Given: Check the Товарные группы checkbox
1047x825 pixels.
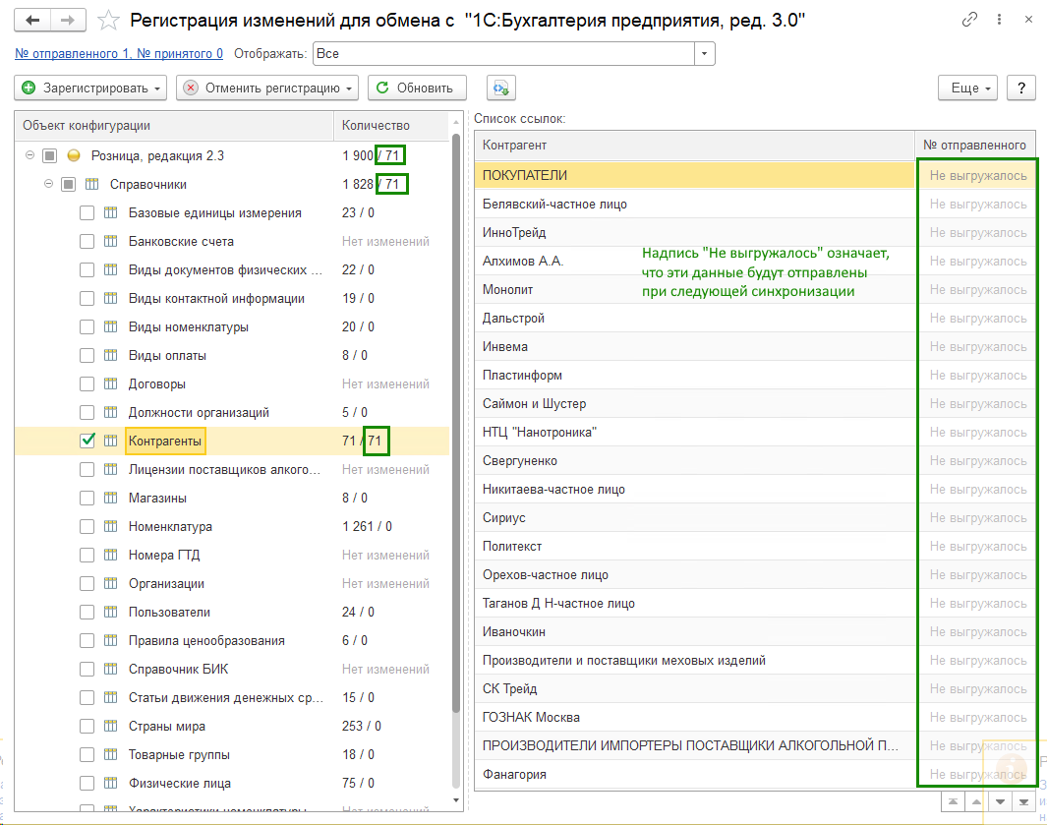Looking at the screenshot, I should coord(87,755).
